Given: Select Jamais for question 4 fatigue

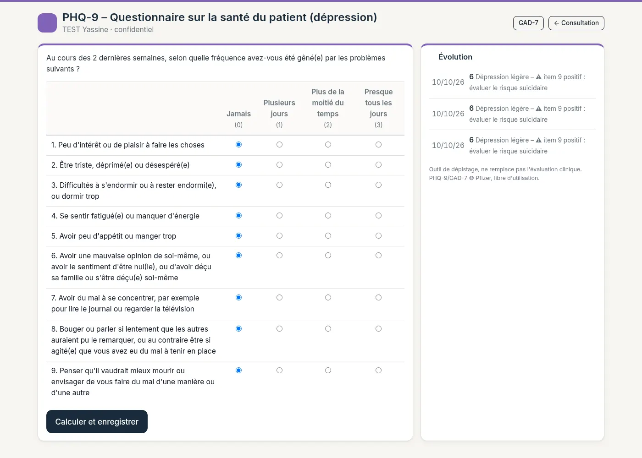Looking at the screenshot, I should (x=238, y=216).
